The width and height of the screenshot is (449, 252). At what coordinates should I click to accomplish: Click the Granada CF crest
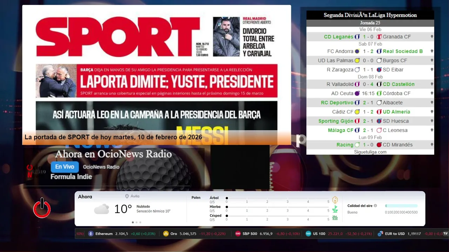tap(379, 37)
